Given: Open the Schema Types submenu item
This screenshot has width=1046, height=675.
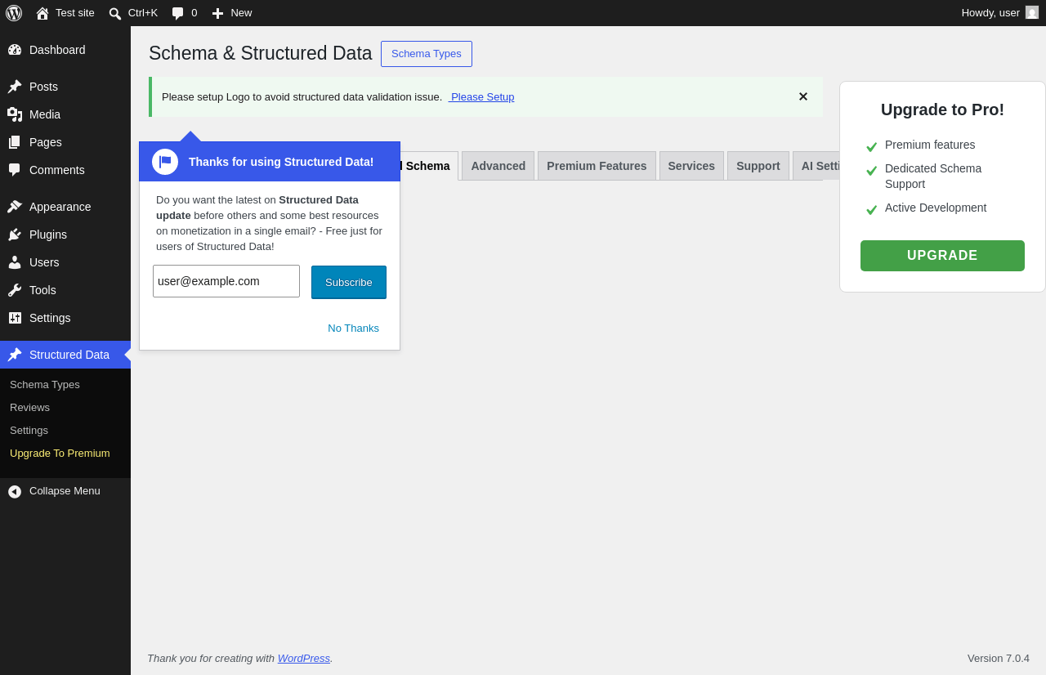Looking at the screenshot, I should tap(45, 384).
